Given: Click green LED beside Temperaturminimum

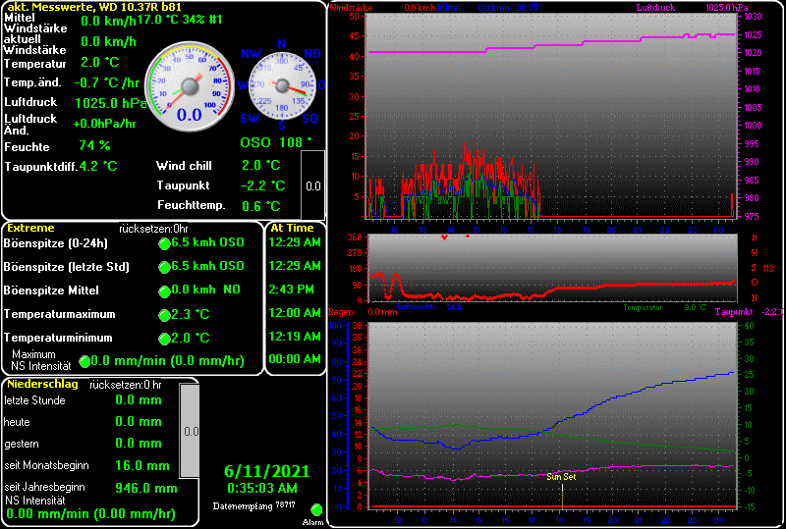Looking at the screenshot, I should pyautogui.click(x=164, y=340).
